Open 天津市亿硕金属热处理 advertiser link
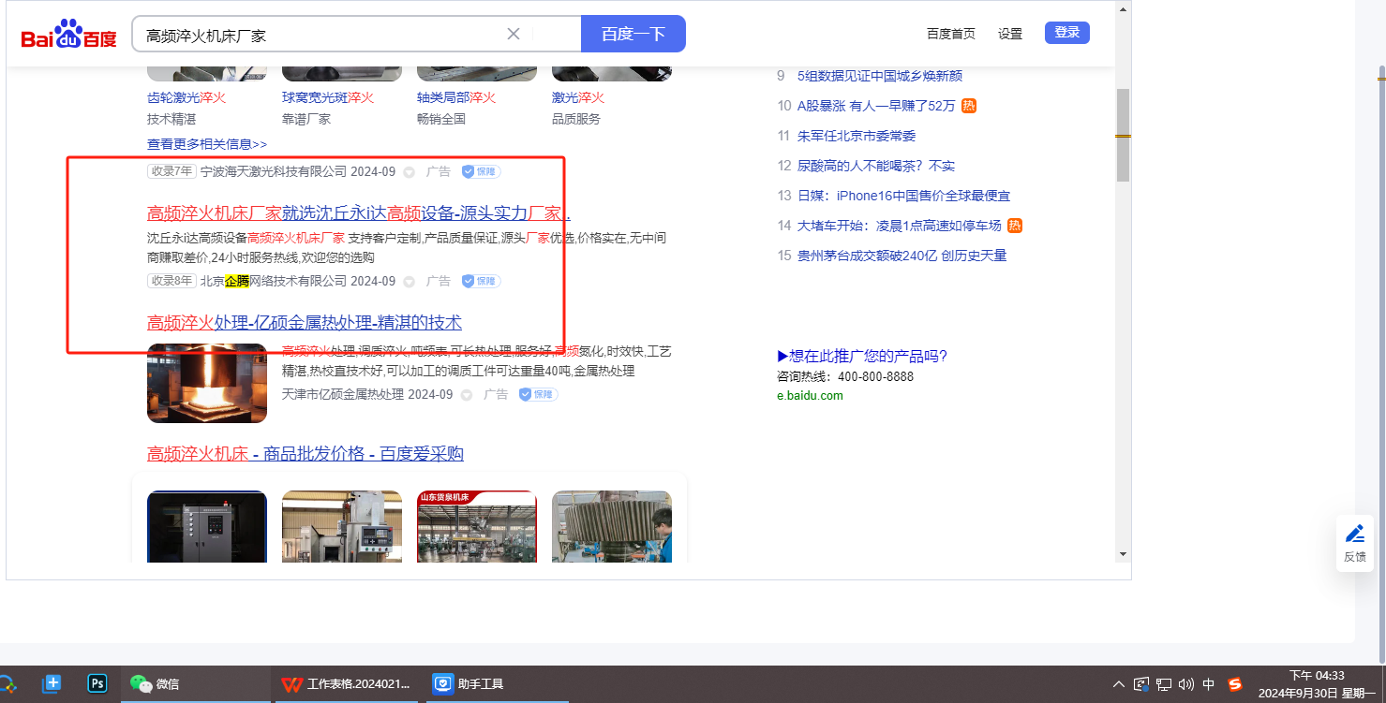The height and width of the screenshot is (703, 1386). tap(343, 394)
